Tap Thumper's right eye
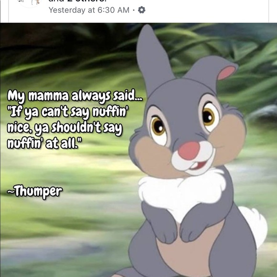 pos(208,117)
